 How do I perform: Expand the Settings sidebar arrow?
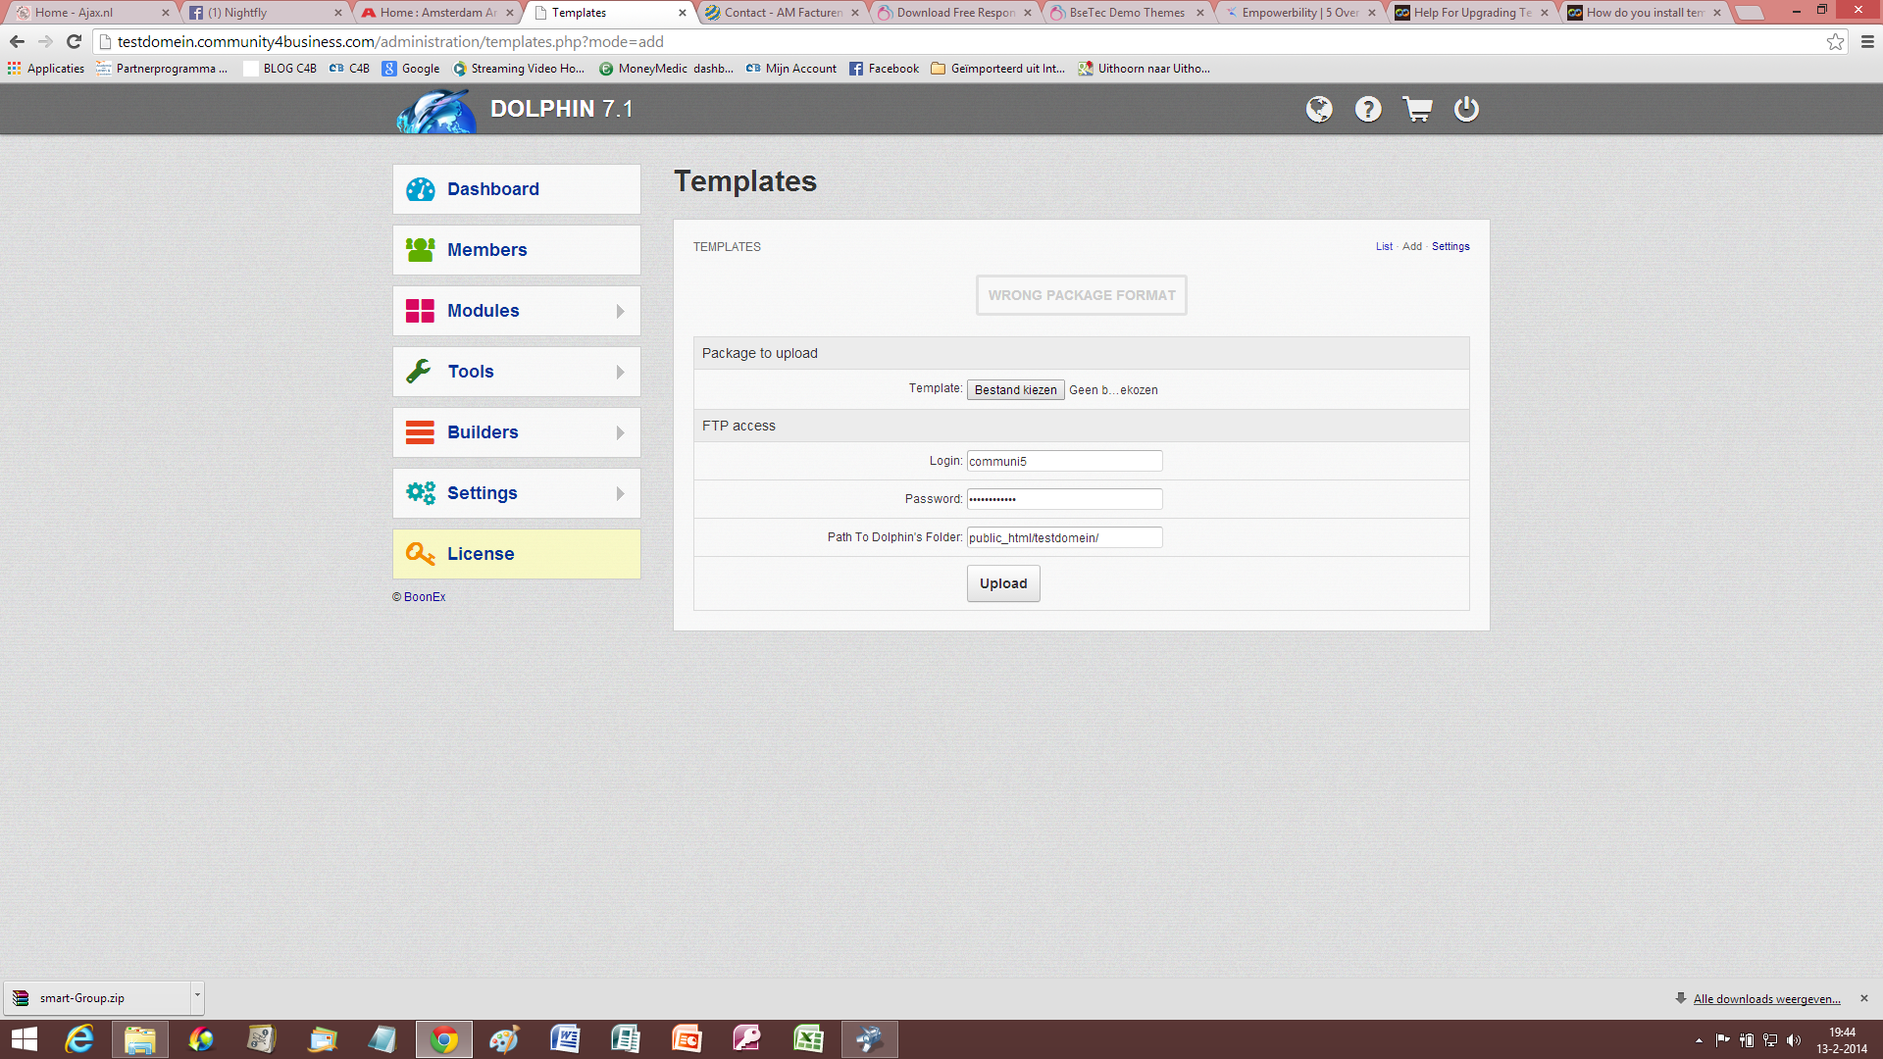click(620, 493)
